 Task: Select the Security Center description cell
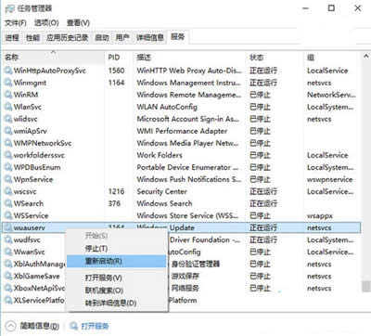point(162,191)
